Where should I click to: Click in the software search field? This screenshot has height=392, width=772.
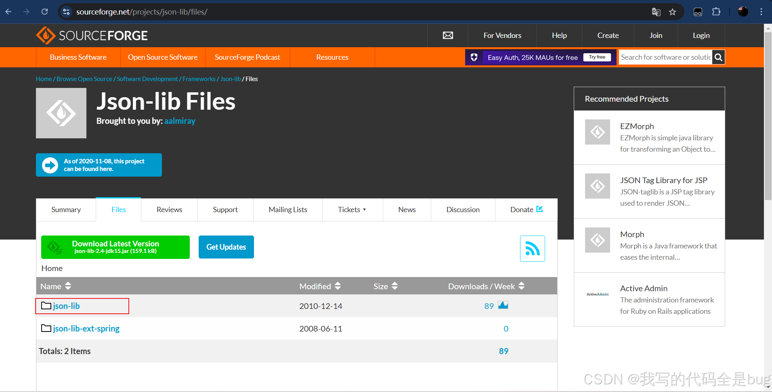pyautogui.click(x=665, y=57)
